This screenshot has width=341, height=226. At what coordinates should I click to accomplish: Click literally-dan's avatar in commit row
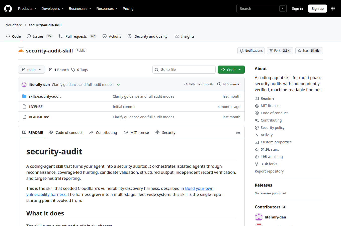pyautogui.click(x=24, y=85)
